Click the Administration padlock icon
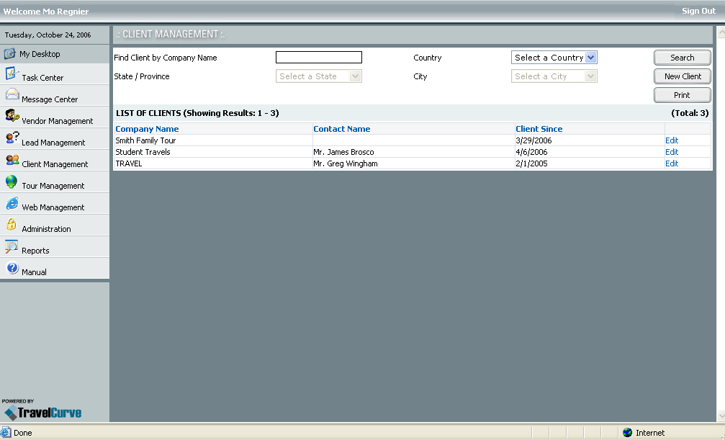This screenshot has width=725, height=440. (x=12, y=225)
